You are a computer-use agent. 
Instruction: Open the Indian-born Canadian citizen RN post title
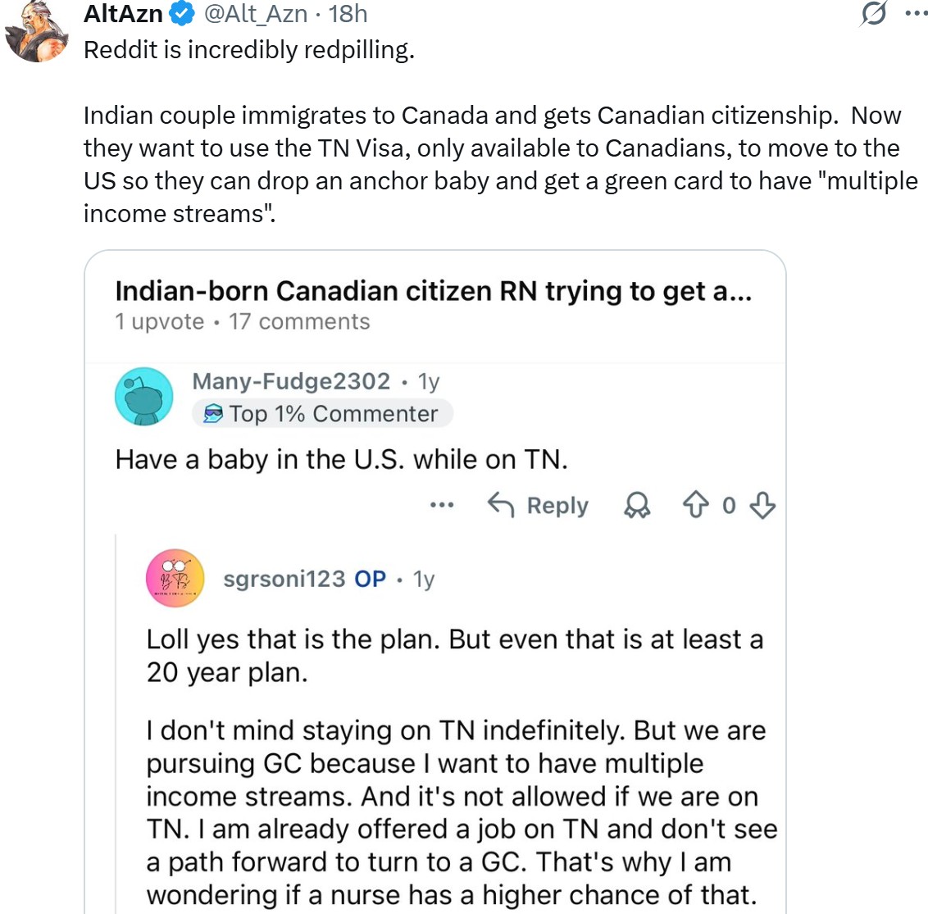click(x=433, y=291)
